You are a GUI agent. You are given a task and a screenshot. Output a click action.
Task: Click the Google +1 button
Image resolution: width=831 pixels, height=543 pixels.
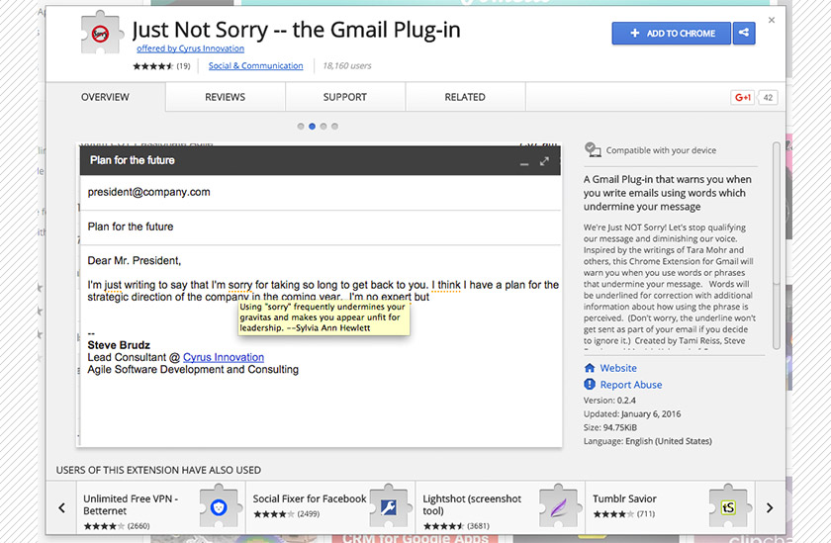[743, 98]
